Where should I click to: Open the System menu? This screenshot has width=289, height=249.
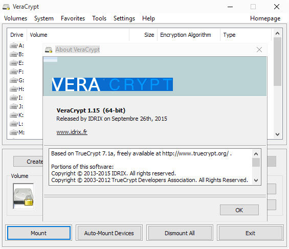(x=44, y=18)
